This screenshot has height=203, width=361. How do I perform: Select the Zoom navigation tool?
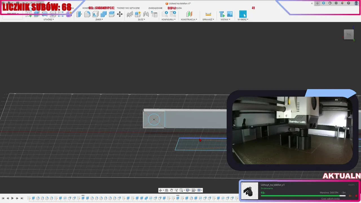click(176, 190)
